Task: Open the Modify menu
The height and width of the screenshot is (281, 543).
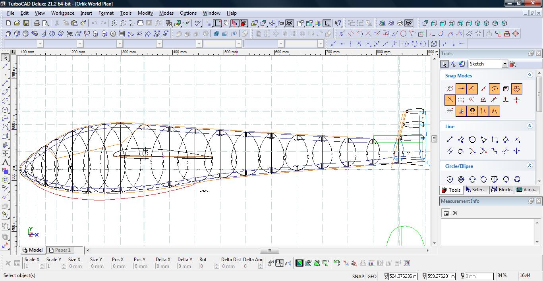Action: click(145, 13)
